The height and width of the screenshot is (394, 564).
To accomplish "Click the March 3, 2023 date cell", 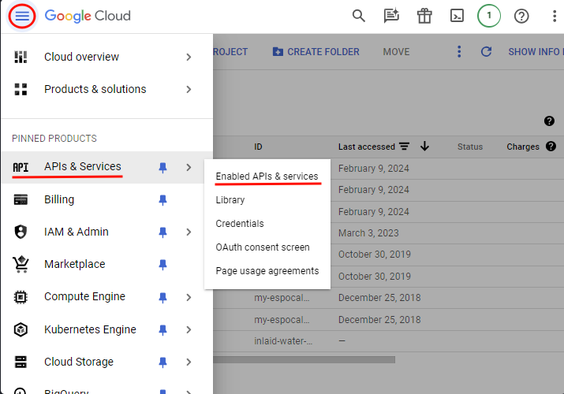I will [368, 233].
